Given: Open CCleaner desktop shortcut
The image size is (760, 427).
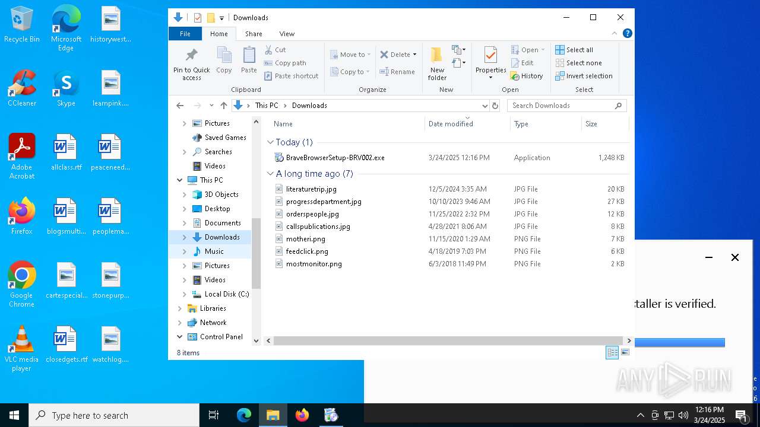Looking at the screenshot, I should 22,88.
